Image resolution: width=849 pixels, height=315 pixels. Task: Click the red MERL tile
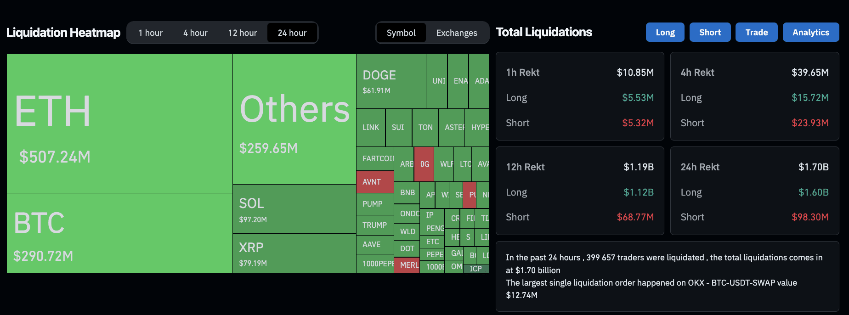pos(407,265)
